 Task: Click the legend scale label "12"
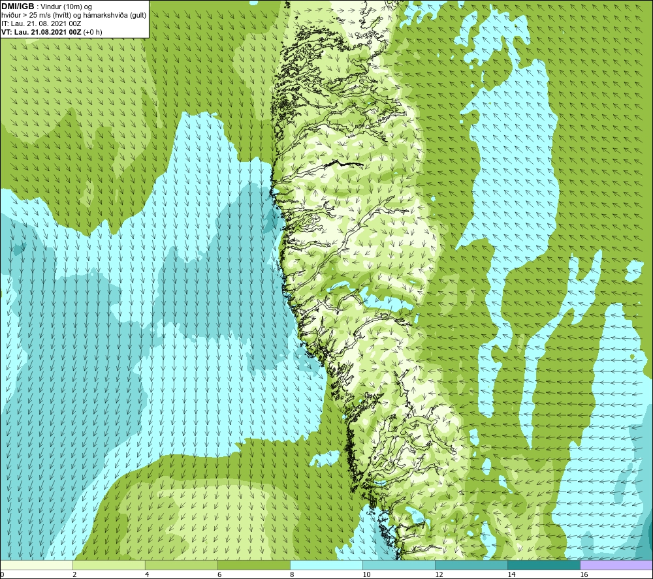coord(439,574)
